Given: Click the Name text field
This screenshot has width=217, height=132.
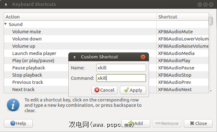Looking at the screenshot, I should (x=121, y=68).
